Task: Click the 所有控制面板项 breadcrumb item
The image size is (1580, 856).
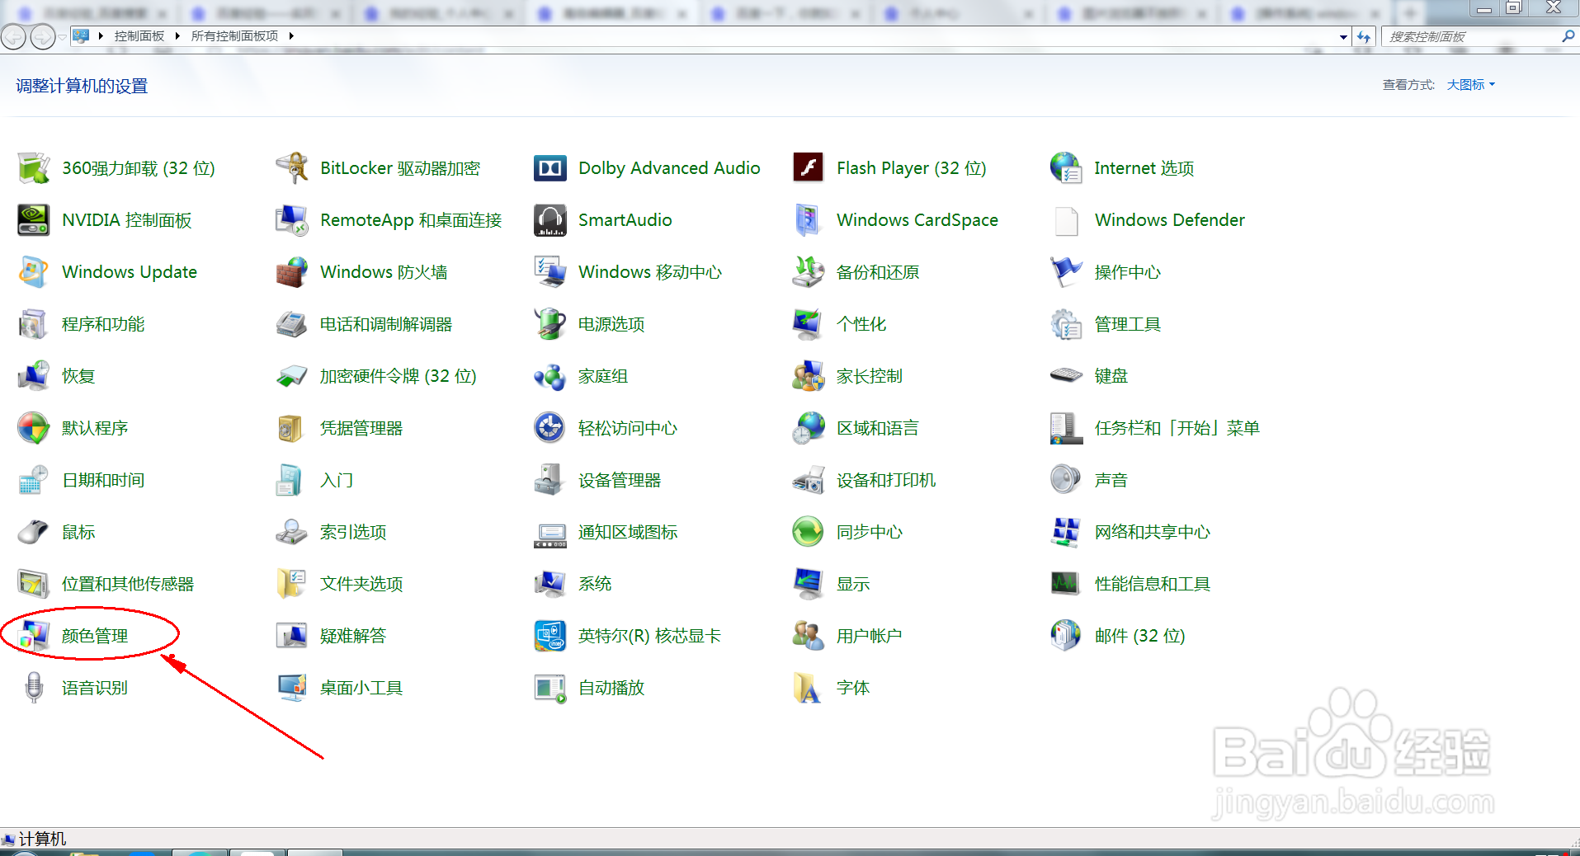Action: (x=235, y=36)
